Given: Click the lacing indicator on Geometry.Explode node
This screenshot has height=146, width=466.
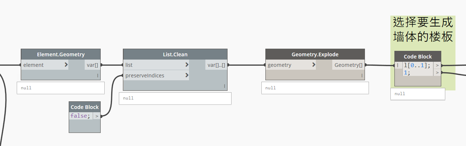Looking at the screenshot, I should point(362,76).
